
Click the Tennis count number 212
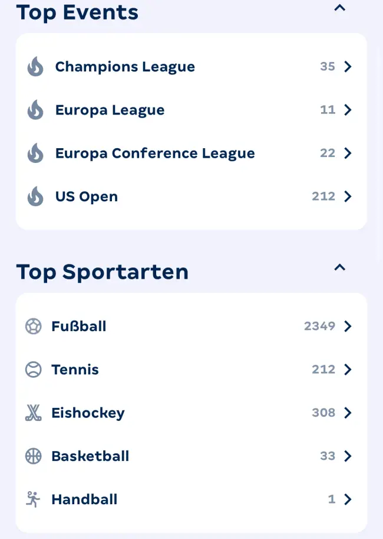pyautogui.click(x=323, y=370)
